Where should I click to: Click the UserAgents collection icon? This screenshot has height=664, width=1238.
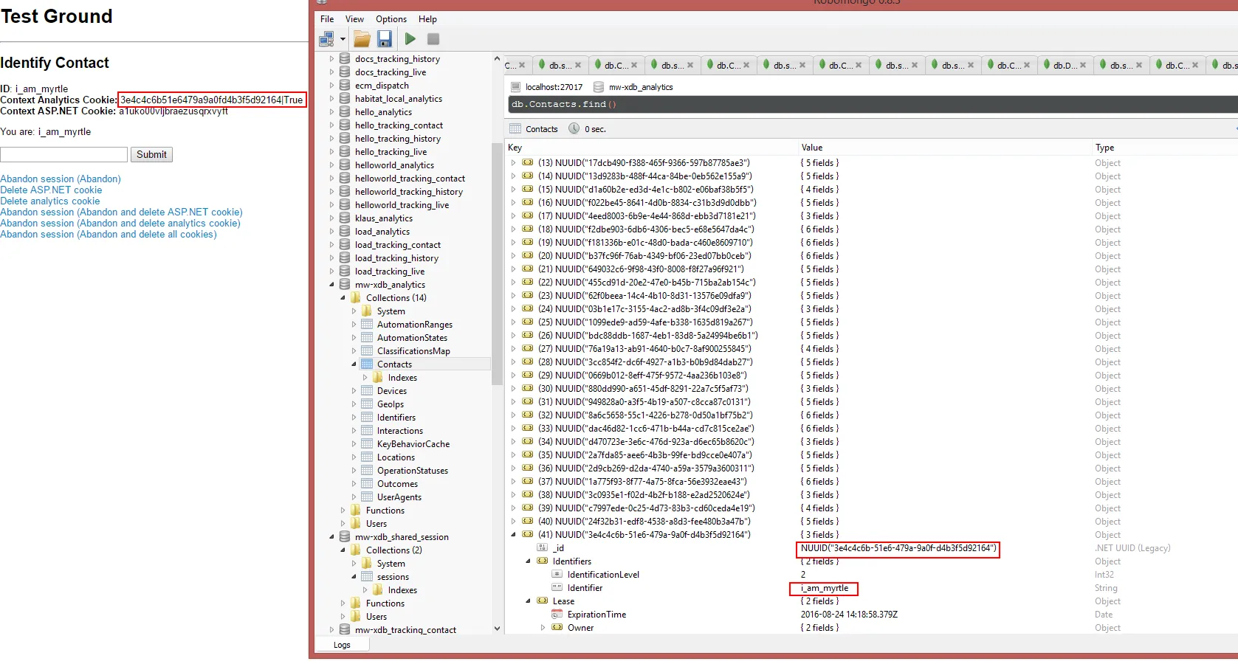[367, 497]
